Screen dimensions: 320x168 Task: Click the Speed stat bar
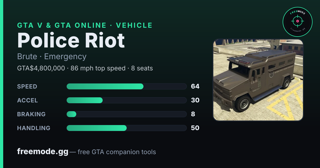point(126,86)
